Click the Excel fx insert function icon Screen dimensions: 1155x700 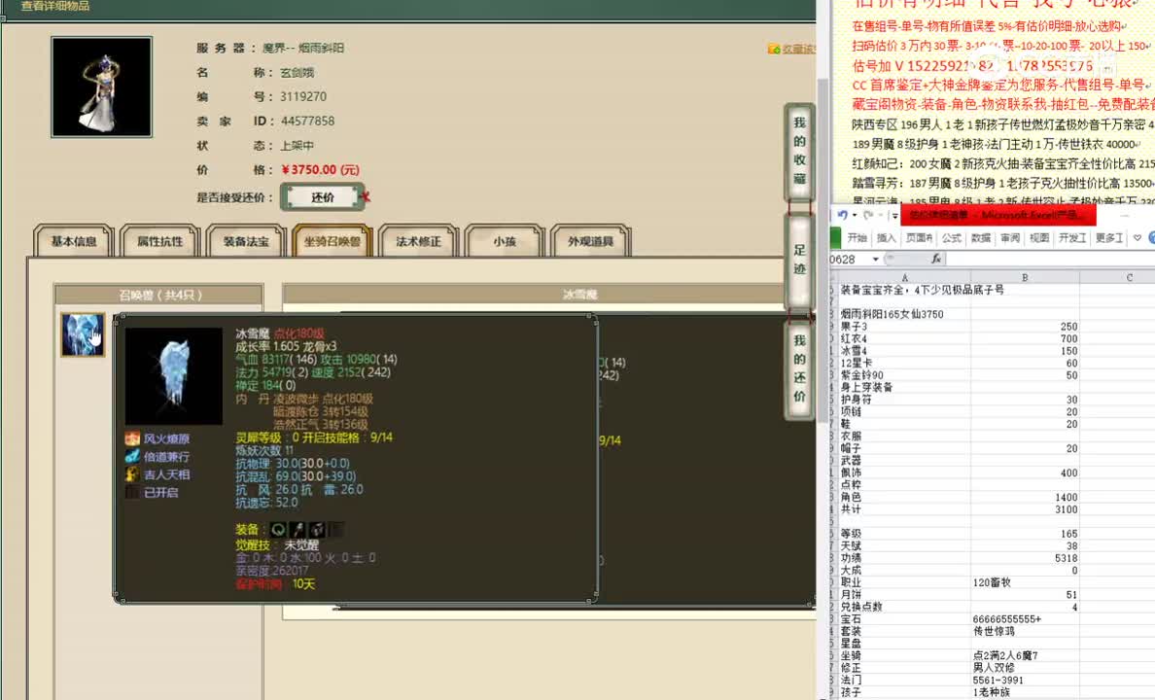(x=935, y=259)
